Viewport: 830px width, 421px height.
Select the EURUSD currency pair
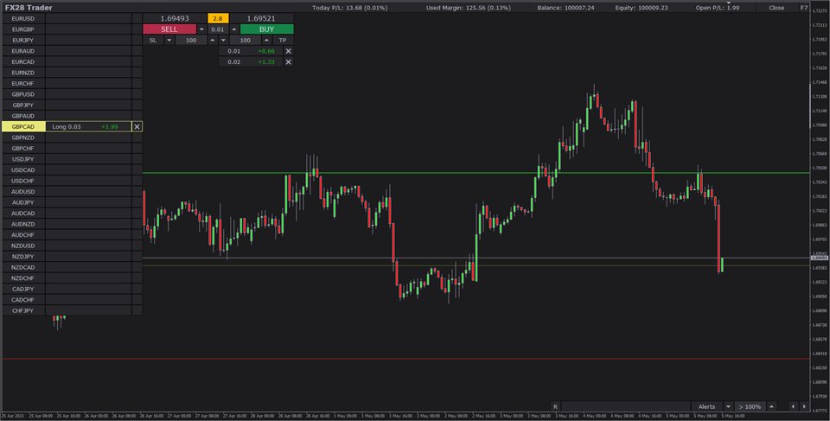click(x=23, y=18)
